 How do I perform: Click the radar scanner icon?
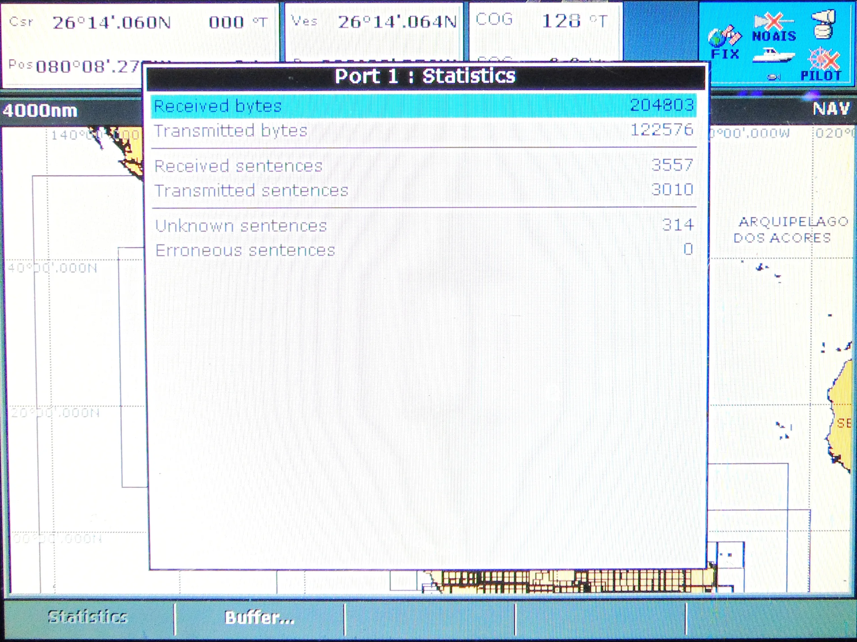[823, 24]
